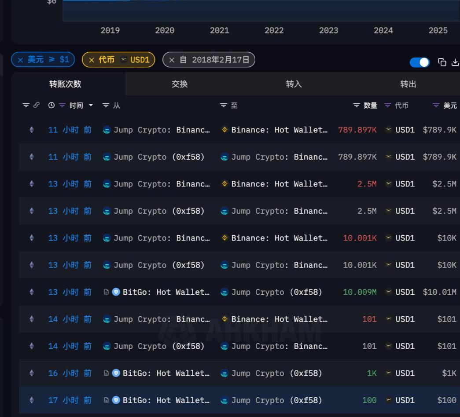Viewport: 460px width, 417px height.
Task: Click the contract document icon on 1K row
Action: click(x=106, y=373)
